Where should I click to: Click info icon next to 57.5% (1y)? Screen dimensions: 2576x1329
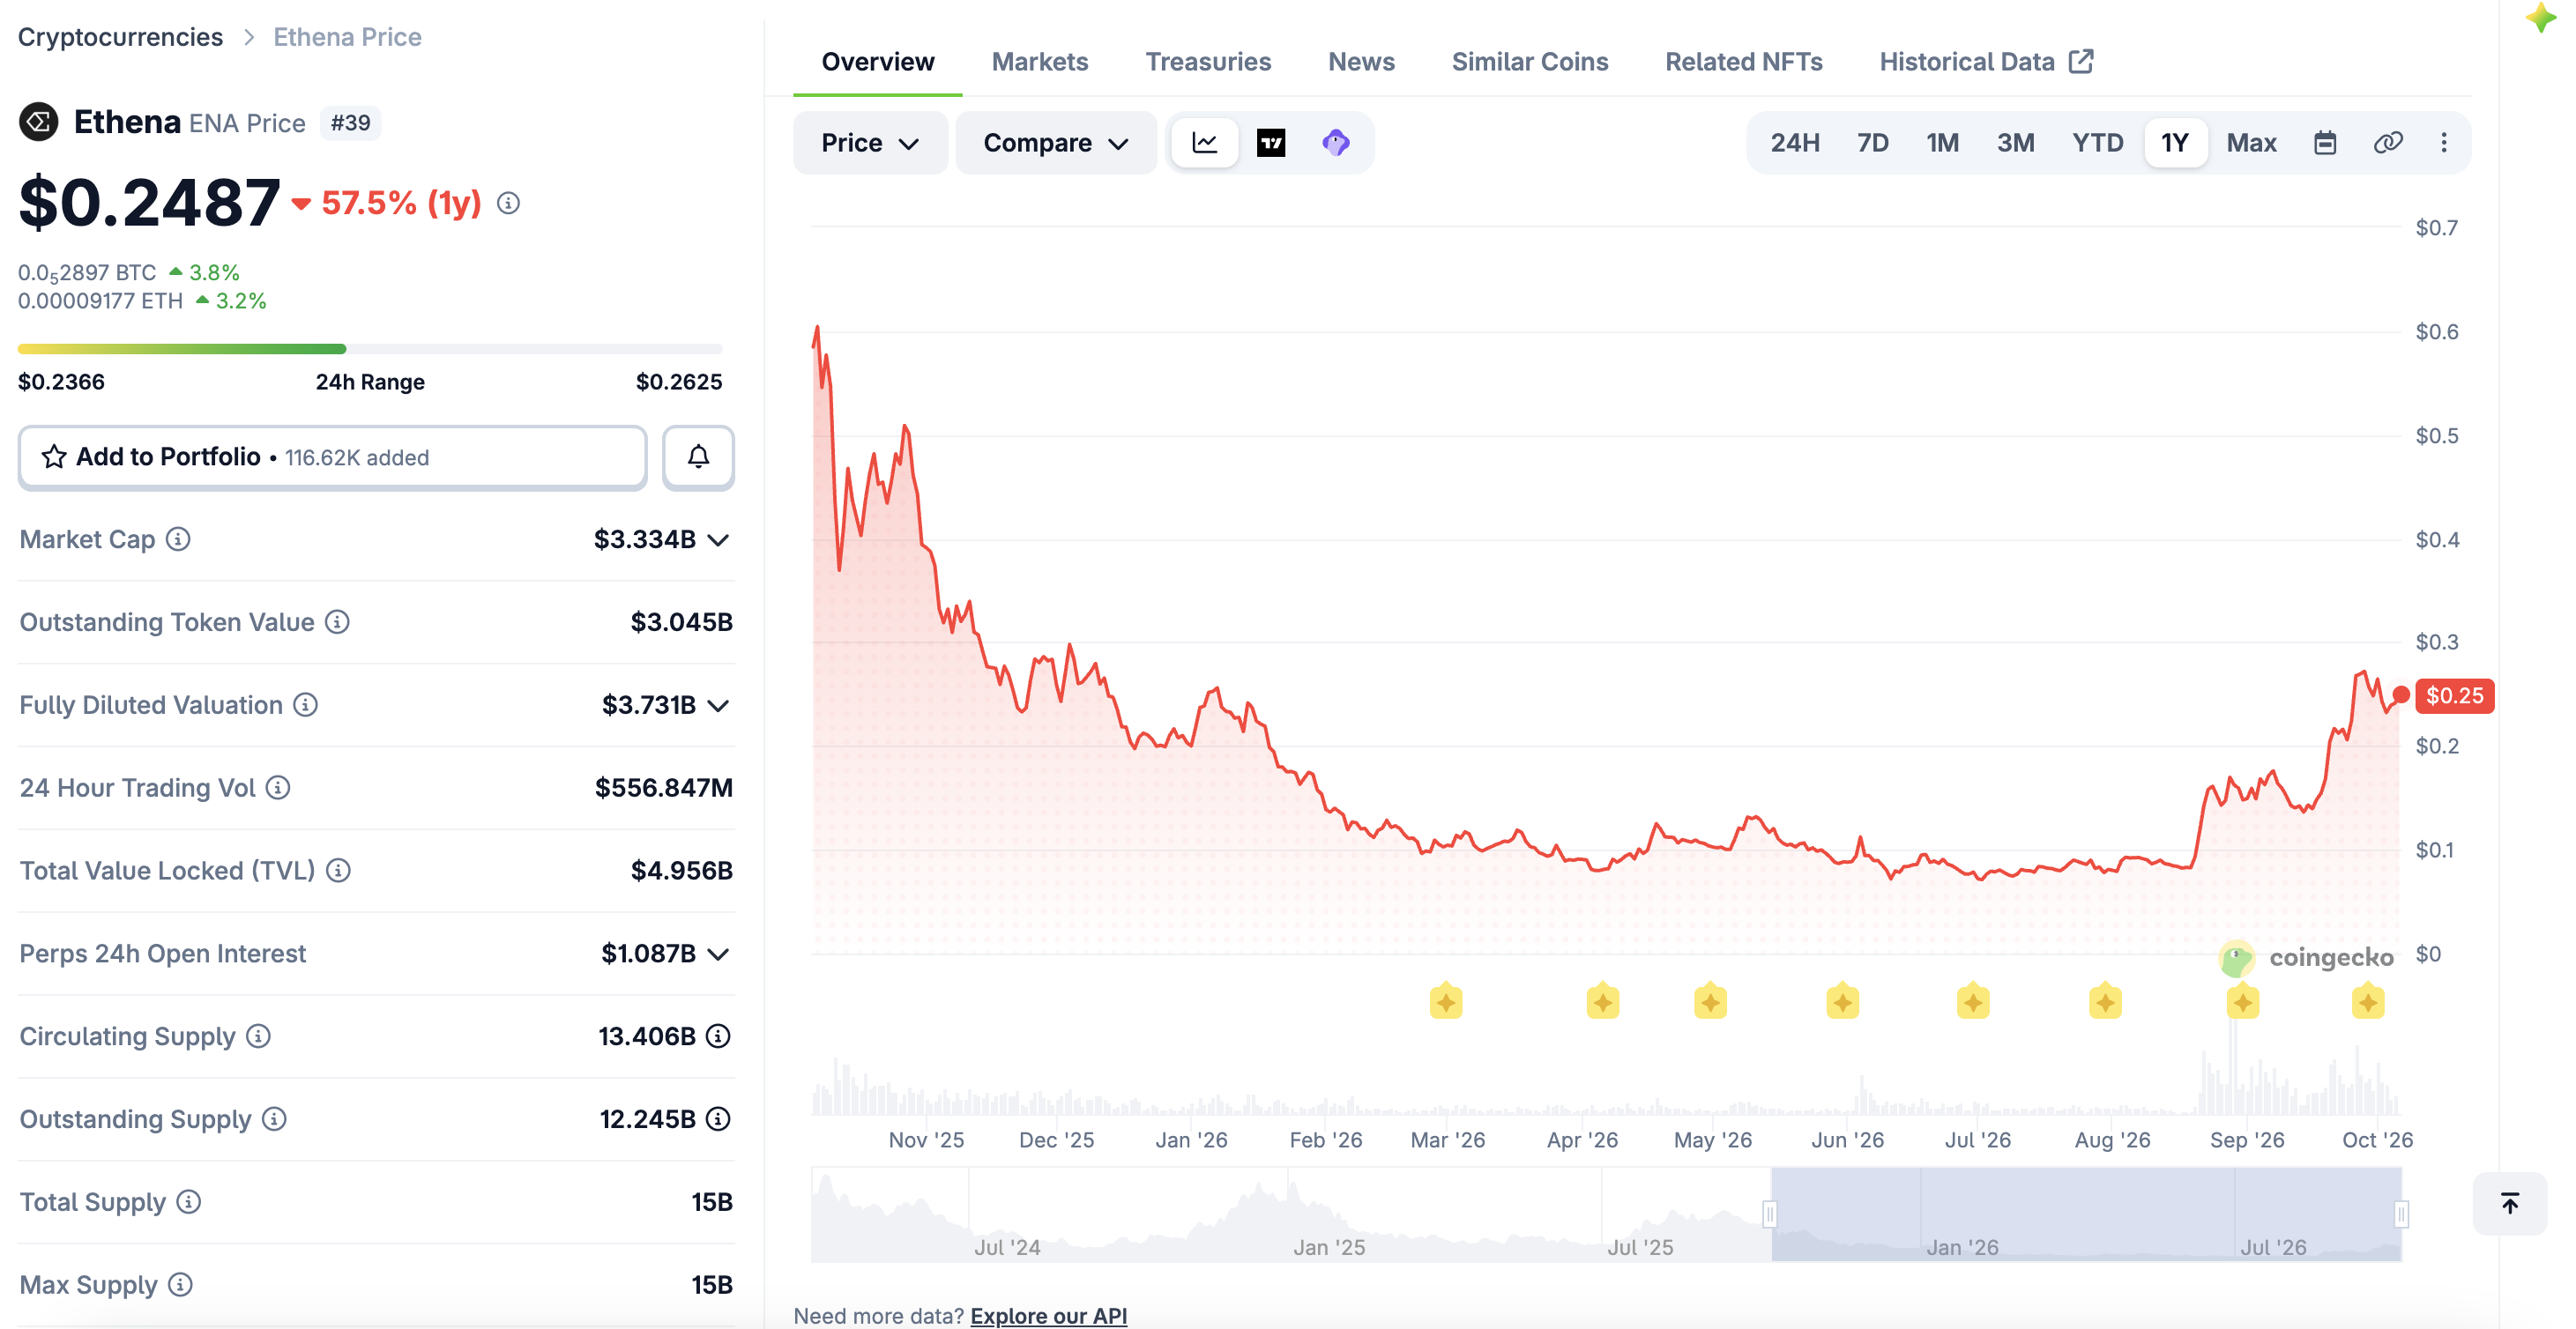[508, 203]
